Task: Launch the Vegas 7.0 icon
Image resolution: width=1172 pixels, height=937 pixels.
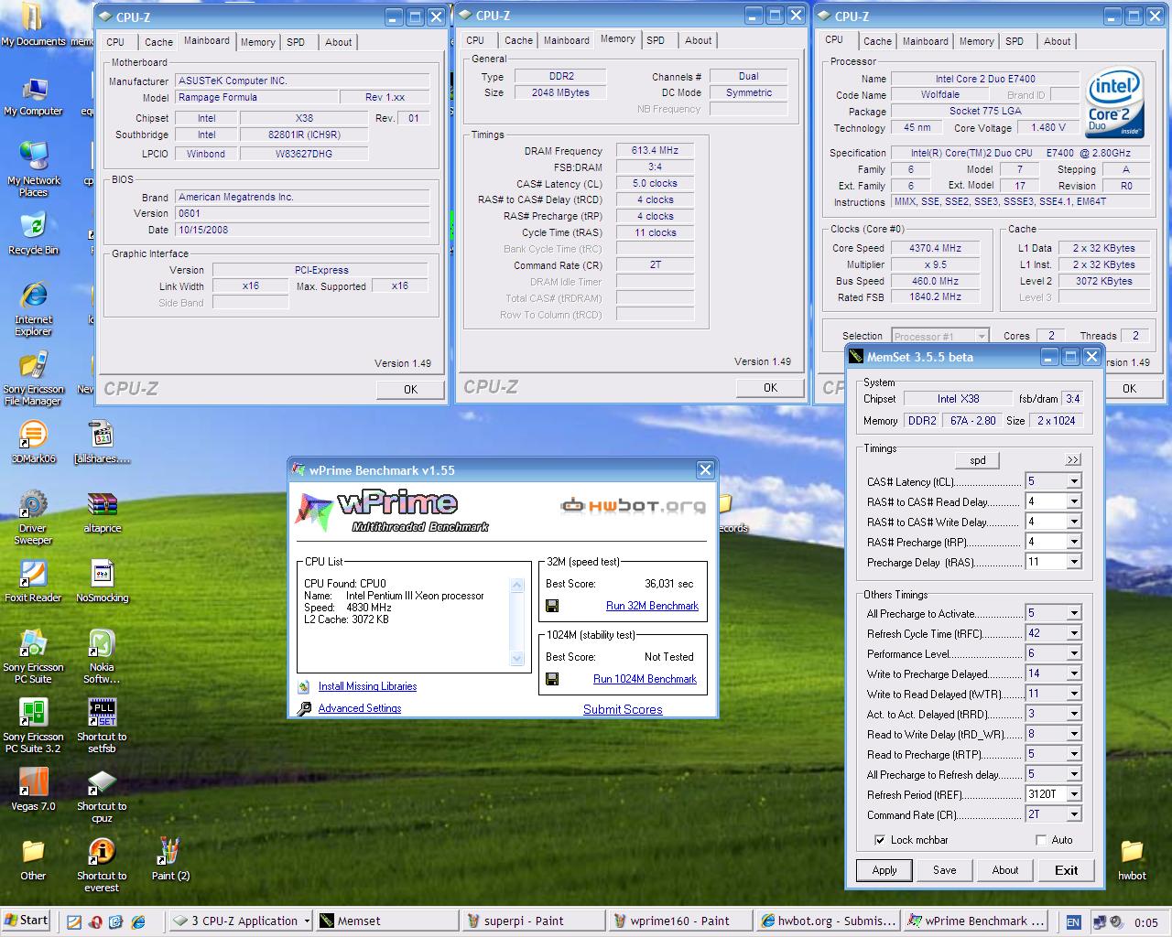Action: tap(33, 790)
